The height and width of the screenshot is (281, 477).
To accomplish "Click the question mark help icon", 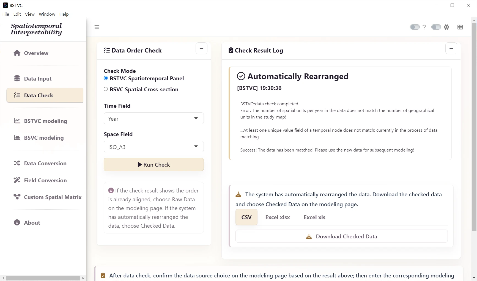I will (424, 27).
